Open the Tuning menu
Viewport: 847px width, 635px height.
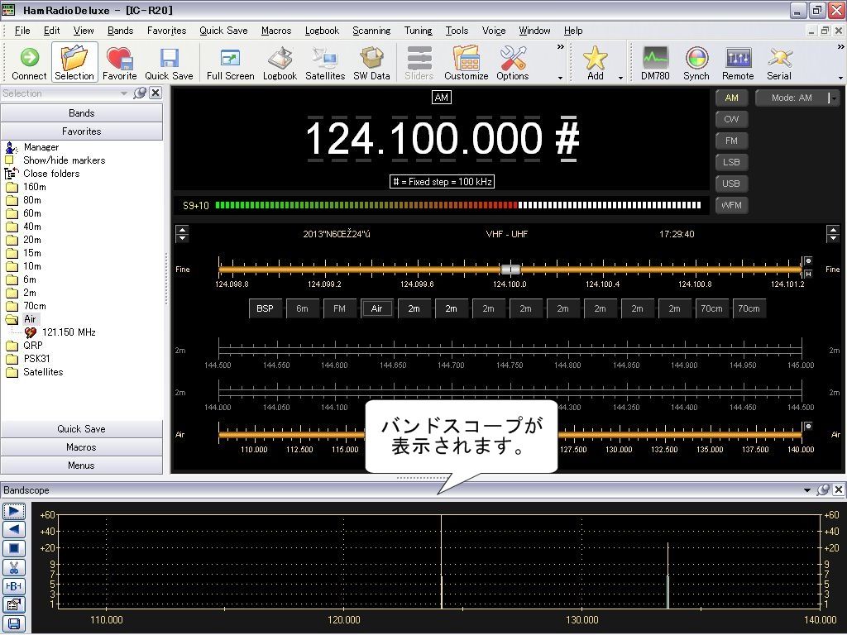click(x=418, y=31)
